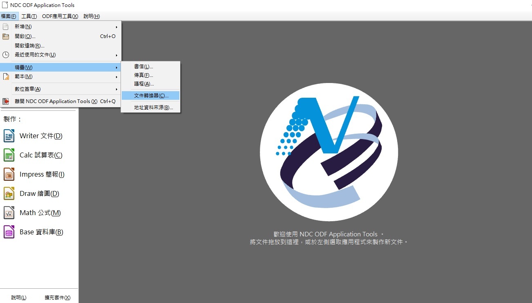Select 文件轉換器(C)... wizard
Screen dimensions: 532x303
tap(151, 95)
